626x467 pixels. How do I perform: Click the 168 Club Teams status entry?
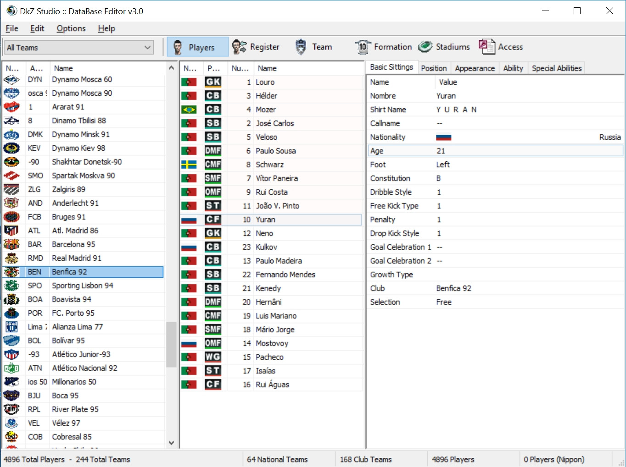click(366, 459)
